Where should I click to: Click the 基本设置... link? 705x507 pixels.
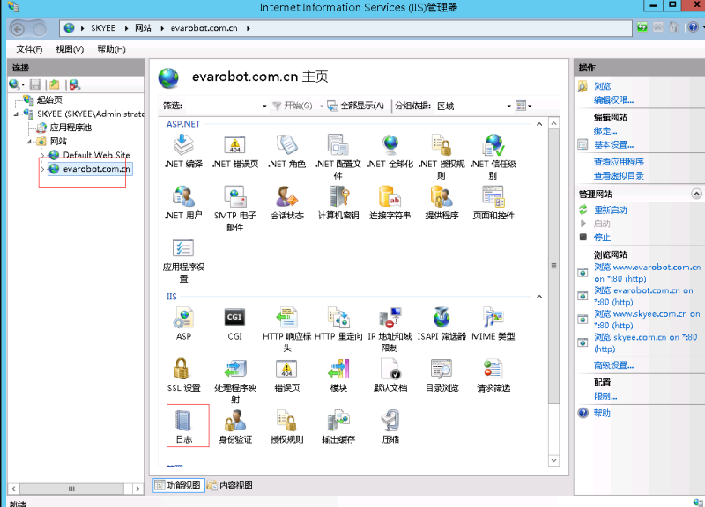point(613,144)
